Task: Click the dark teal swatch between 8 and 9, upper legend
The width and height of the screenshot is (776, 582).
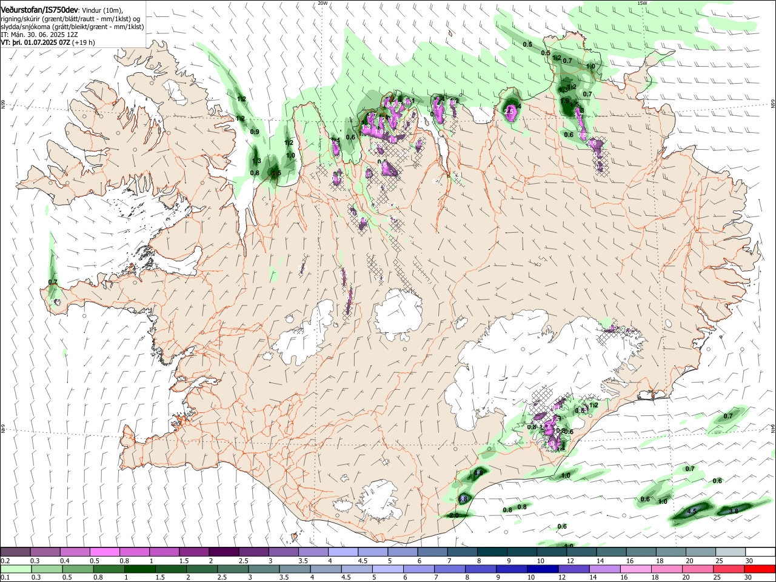Action: tap(492, 552)
